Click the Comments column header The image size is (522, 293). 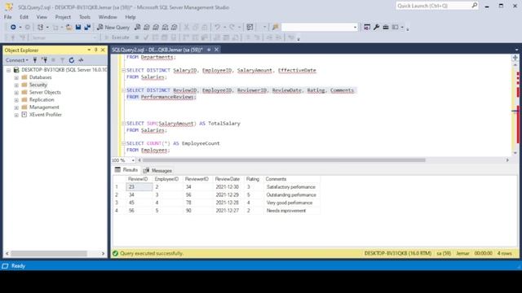(292, 179)
